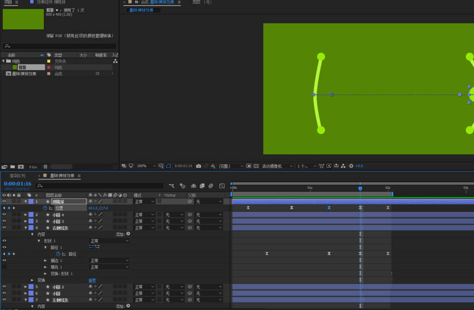
Task: Open the 活动摄像机 camera view dropdown
Action: pyautogui.click(x=277, y=166)
